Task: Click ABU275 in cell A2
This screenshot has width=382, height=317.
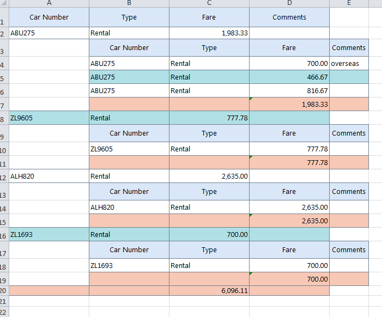Action: pos(49,33)
